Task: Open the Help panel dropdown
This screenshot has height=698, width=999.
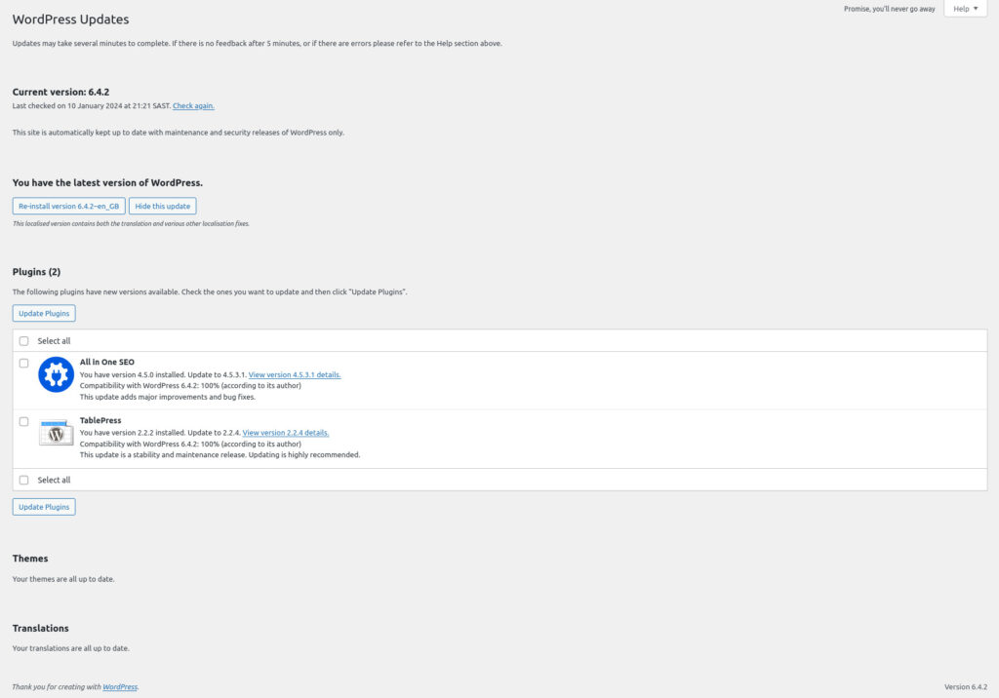Action: (963, 9)
